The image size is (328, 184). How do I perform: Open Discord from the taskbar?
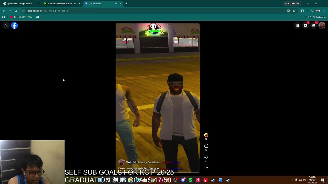[x=183, y=180]
